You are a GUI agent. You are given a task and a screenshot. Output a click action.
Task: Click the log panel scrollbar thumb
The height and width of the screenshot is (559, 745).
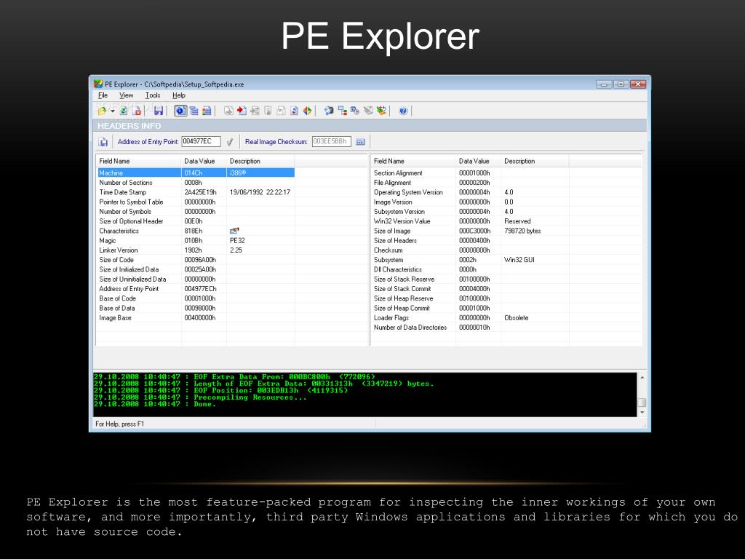(x=642, y=402)
